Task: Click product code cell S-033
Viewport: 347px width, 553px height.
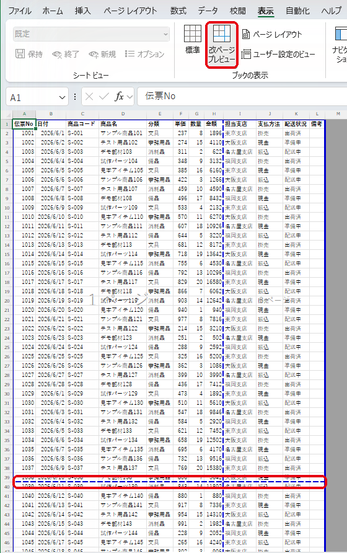Action: pos(82,431)
